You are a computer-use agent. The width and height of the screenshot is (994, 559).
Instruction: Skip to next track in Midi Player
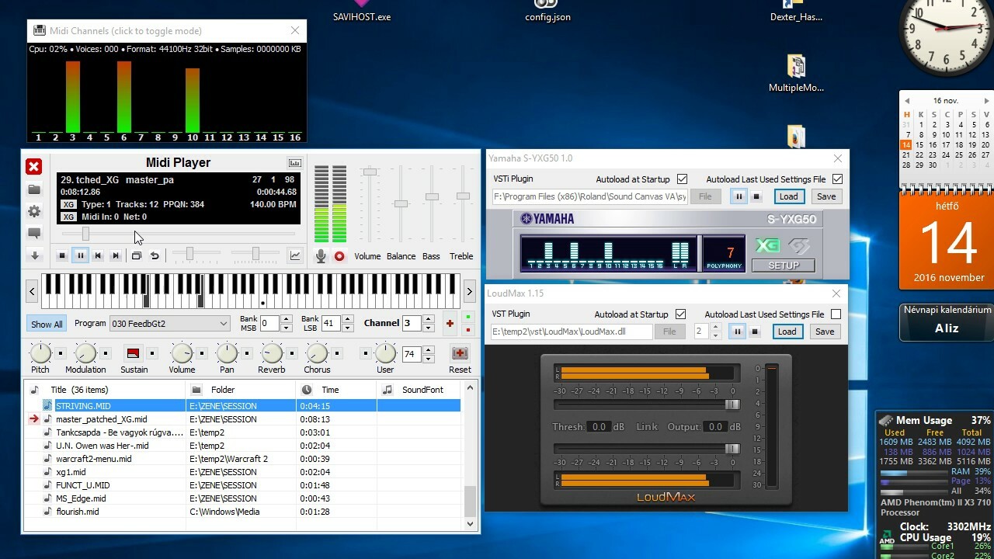[x=116, y=255]
